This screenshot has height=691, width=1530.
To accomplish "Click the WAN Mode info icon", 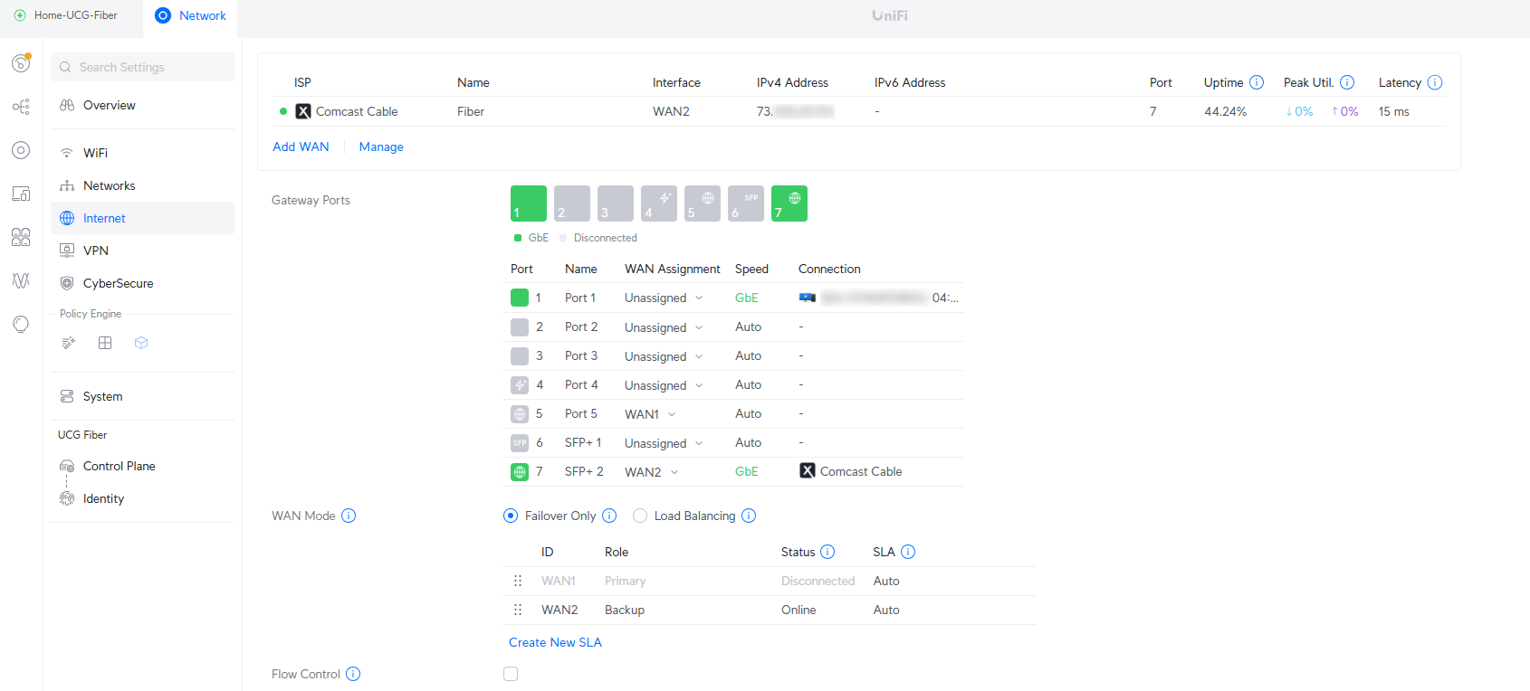I will [349, 516].
